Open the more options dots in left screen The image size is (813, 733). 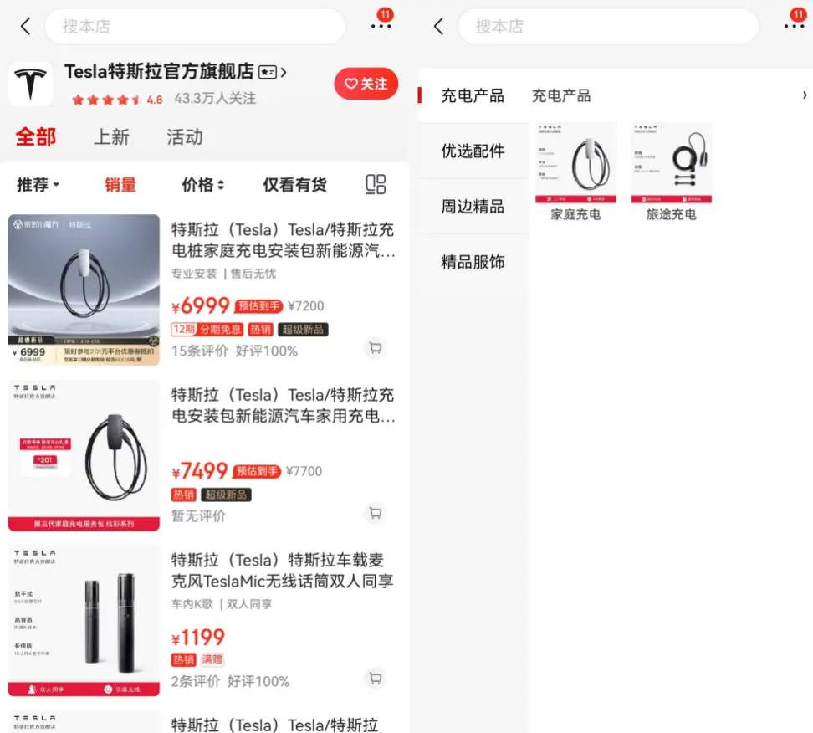coord(381,26)
